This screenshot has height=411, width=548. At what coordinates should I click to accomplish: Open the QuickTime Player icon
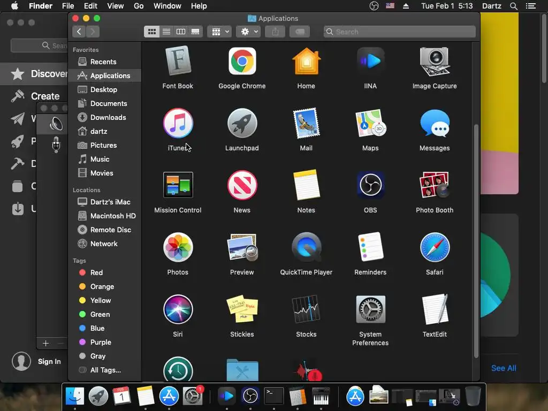306,247
